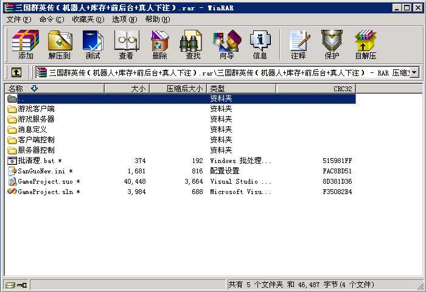Click CRC value FAC8BD51
This screenshot has height=292, width=426.
click(x=337, y=171)
